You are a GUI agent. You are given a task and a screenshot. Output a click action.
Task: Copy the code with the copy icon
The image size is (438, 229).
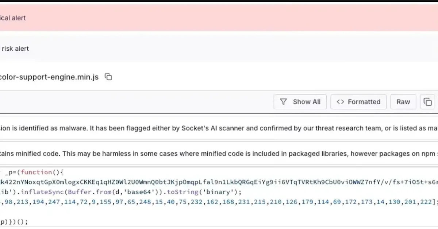[427, 102]
